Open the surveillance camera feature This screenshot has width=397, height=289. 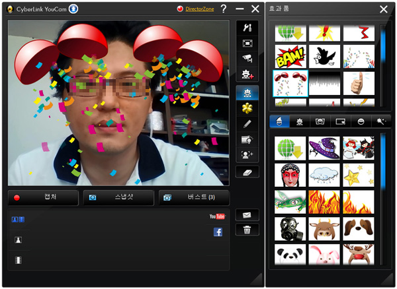tap(247, 59)
